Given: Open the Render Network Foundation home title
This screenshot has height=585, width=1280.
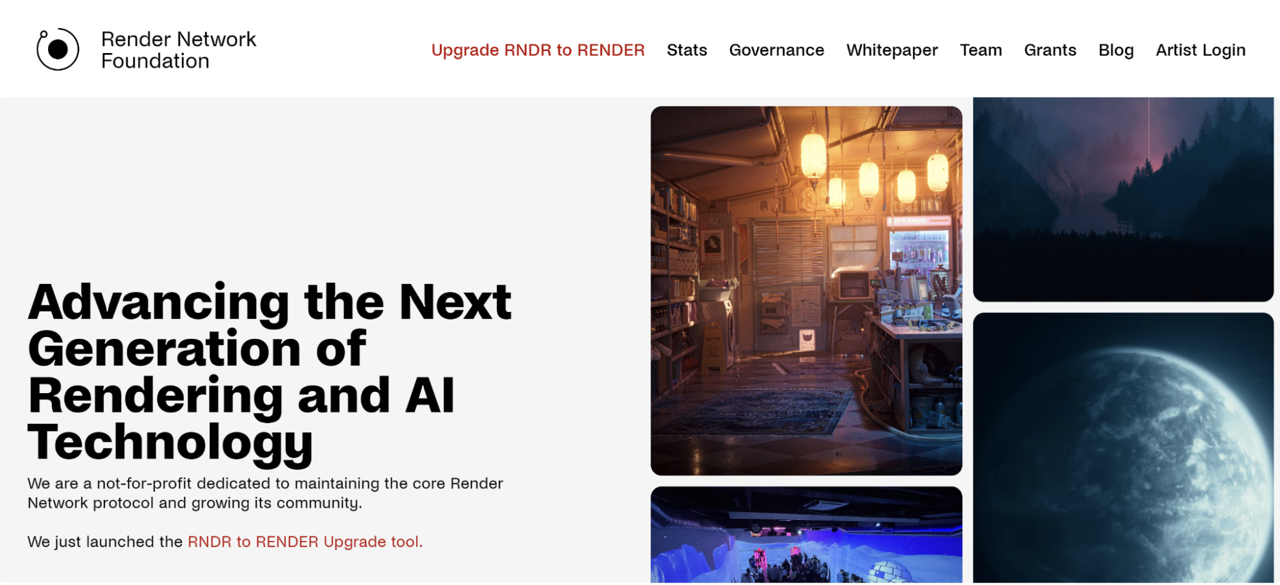Looking at the screenshot, I should point(179,50).
